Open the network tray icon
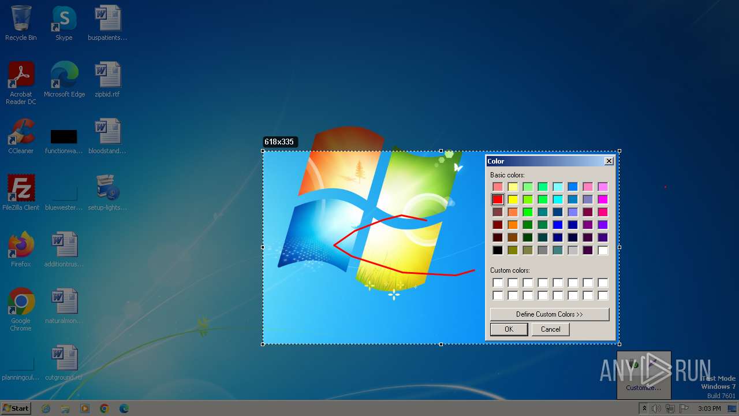 [670, 408]
